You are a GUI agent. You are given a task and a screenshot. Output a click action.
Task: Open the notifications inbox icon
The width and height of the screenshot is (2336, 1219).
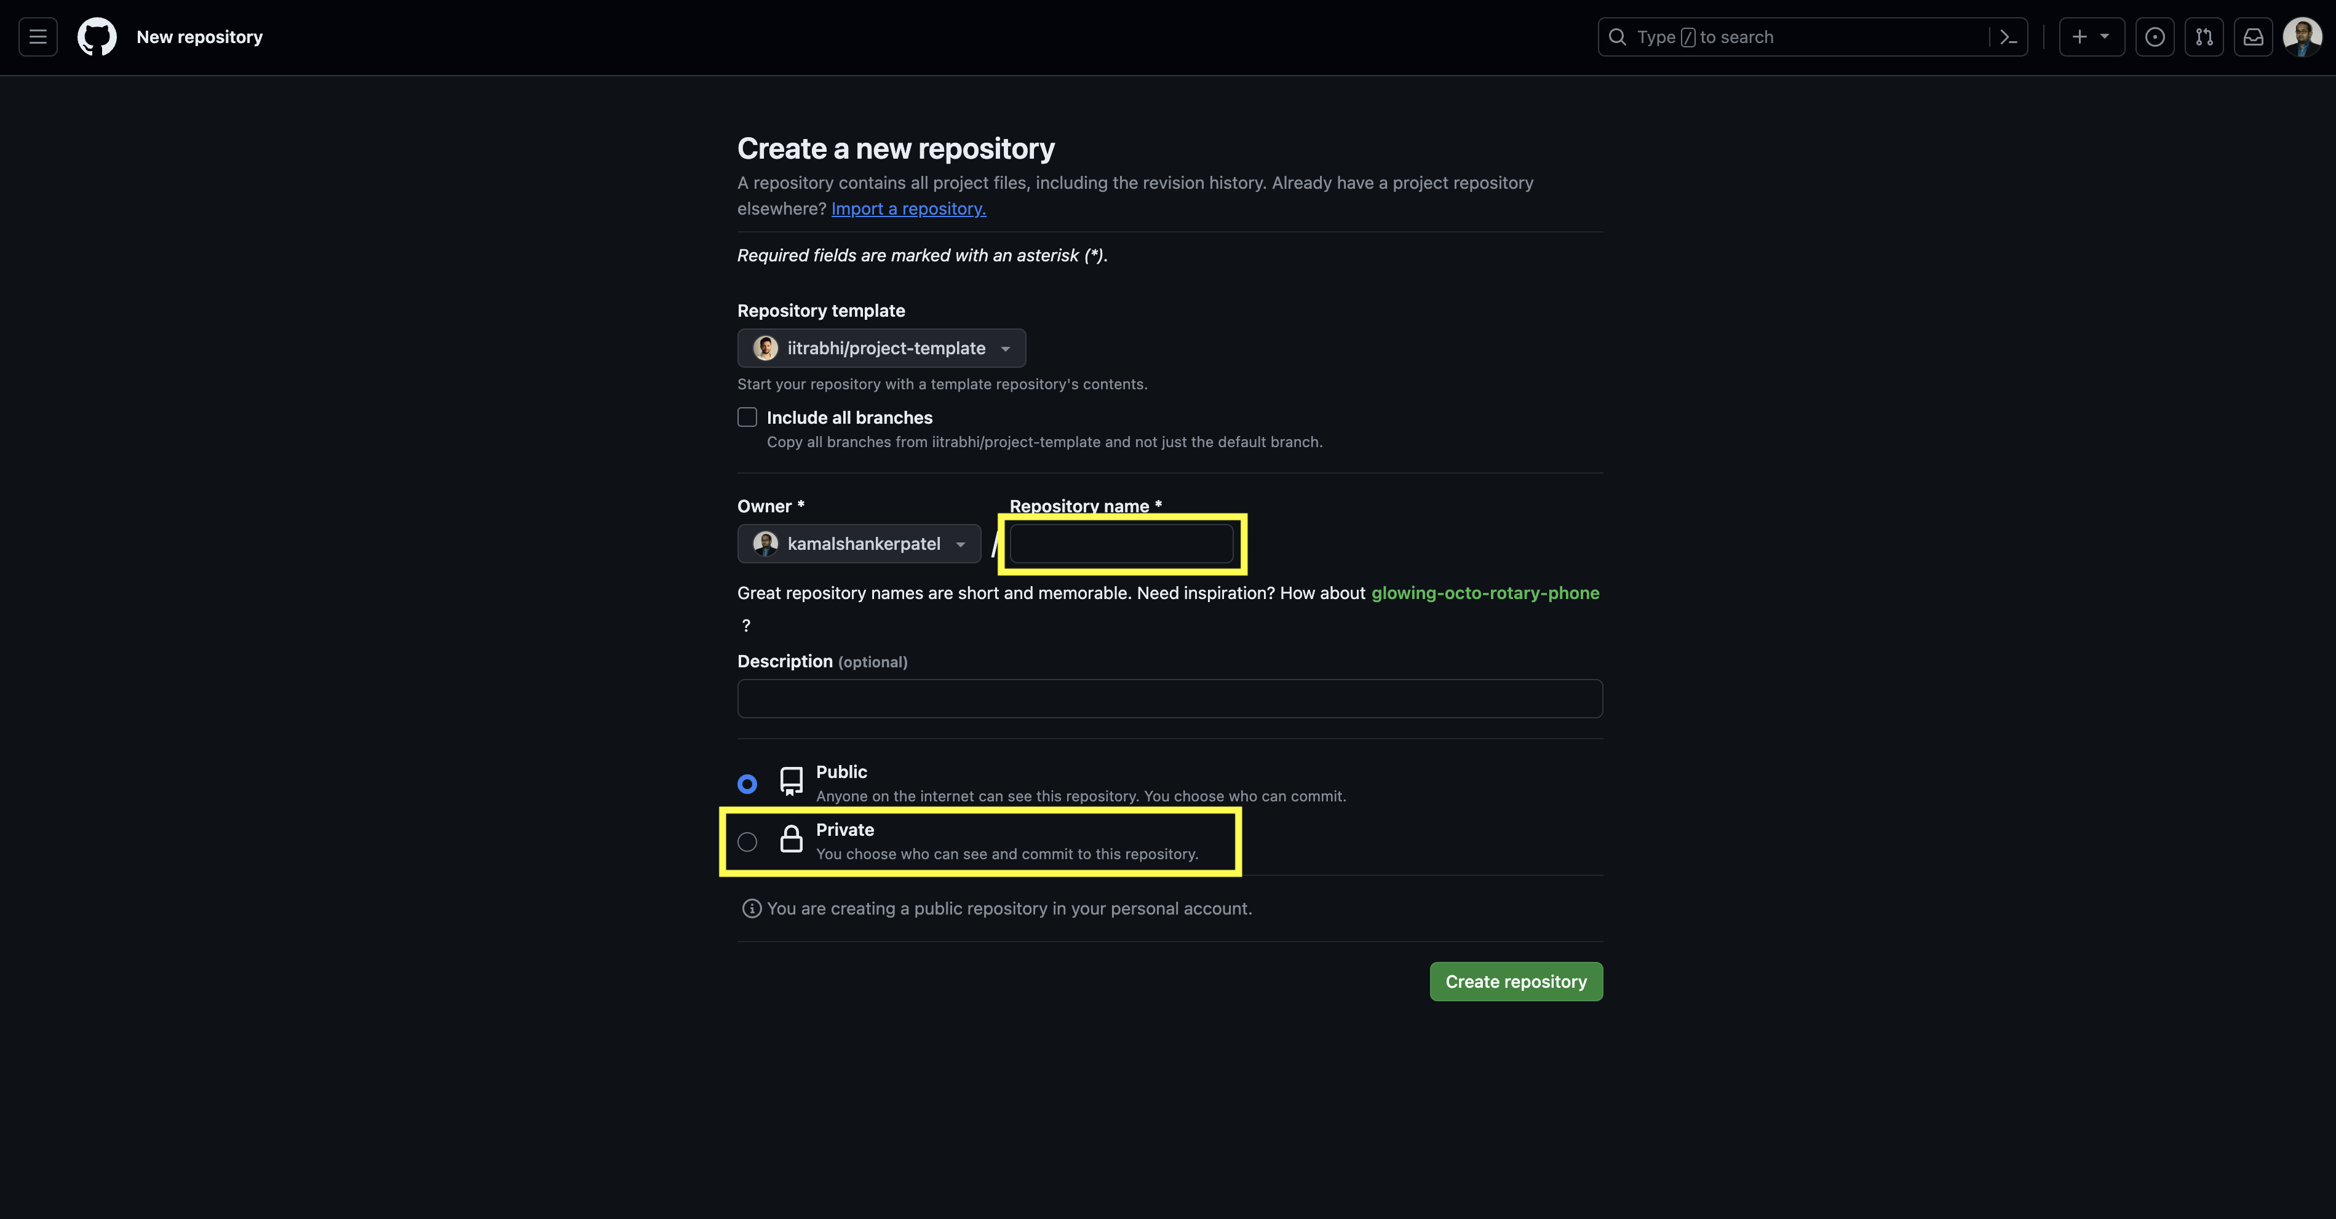pos(2252,37)
